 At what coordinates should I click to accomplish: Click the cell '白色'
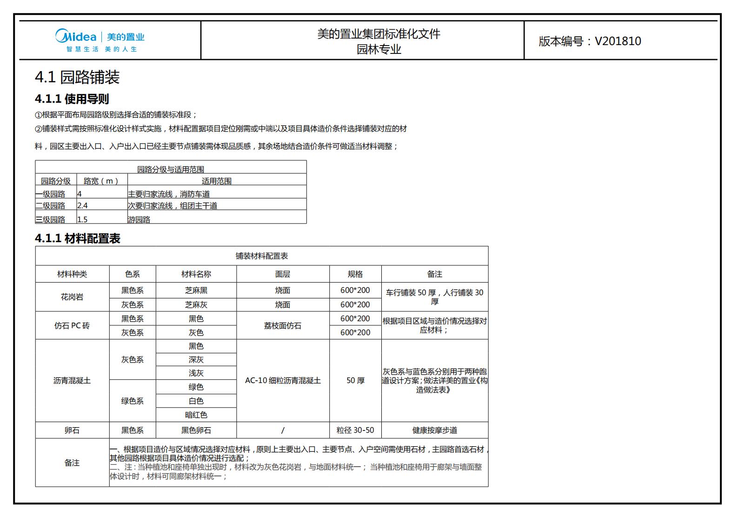tap(196, 401)
